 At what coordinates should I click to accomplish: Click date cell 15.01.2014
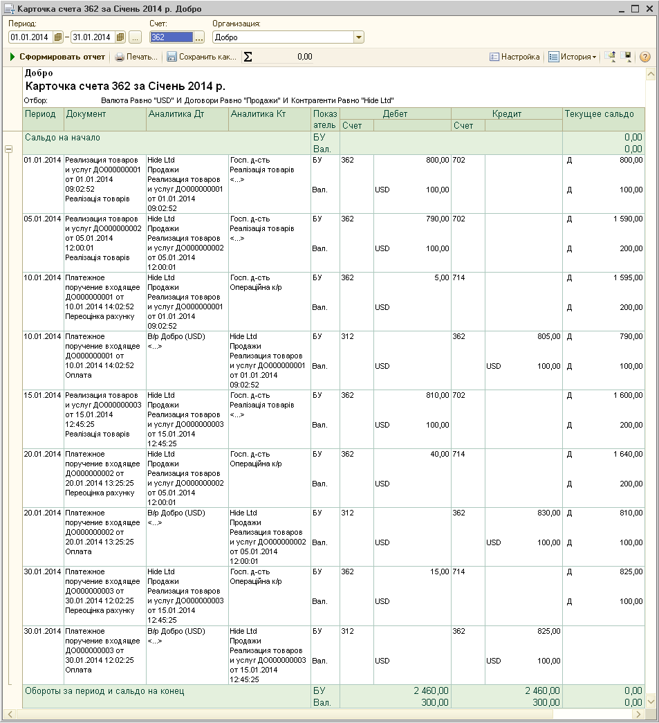click(42, 395)
